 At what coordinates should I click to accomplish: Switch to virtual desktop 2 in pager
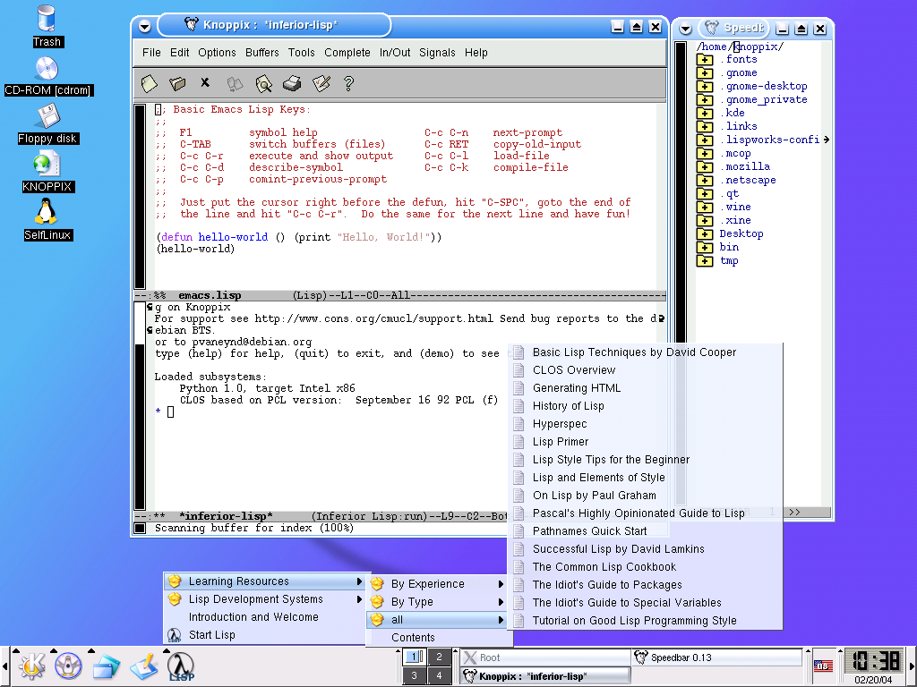click(x=438, y=657)
